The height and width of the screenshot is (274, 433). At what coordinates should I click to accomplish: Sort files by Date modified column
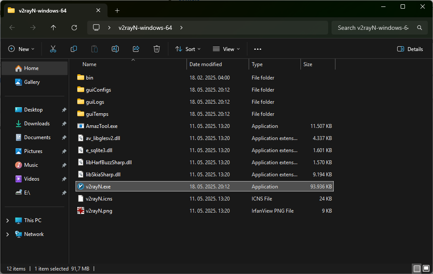205,64
